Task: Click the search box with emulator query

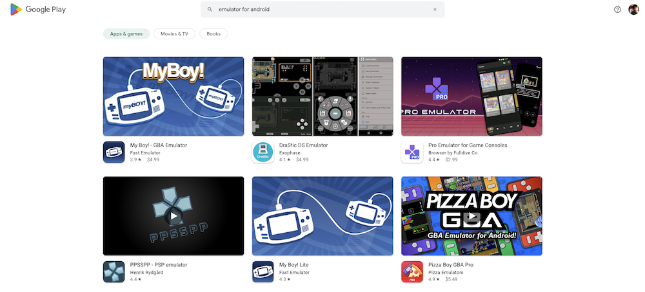Action: click(x=322, y=10)
